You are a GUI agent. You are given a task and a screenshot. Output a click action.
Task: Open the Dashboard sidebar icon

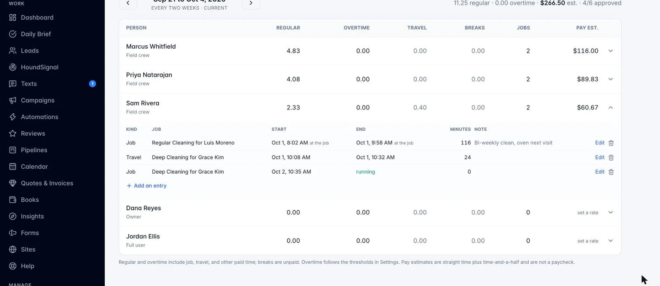click(x=13, y=18)
